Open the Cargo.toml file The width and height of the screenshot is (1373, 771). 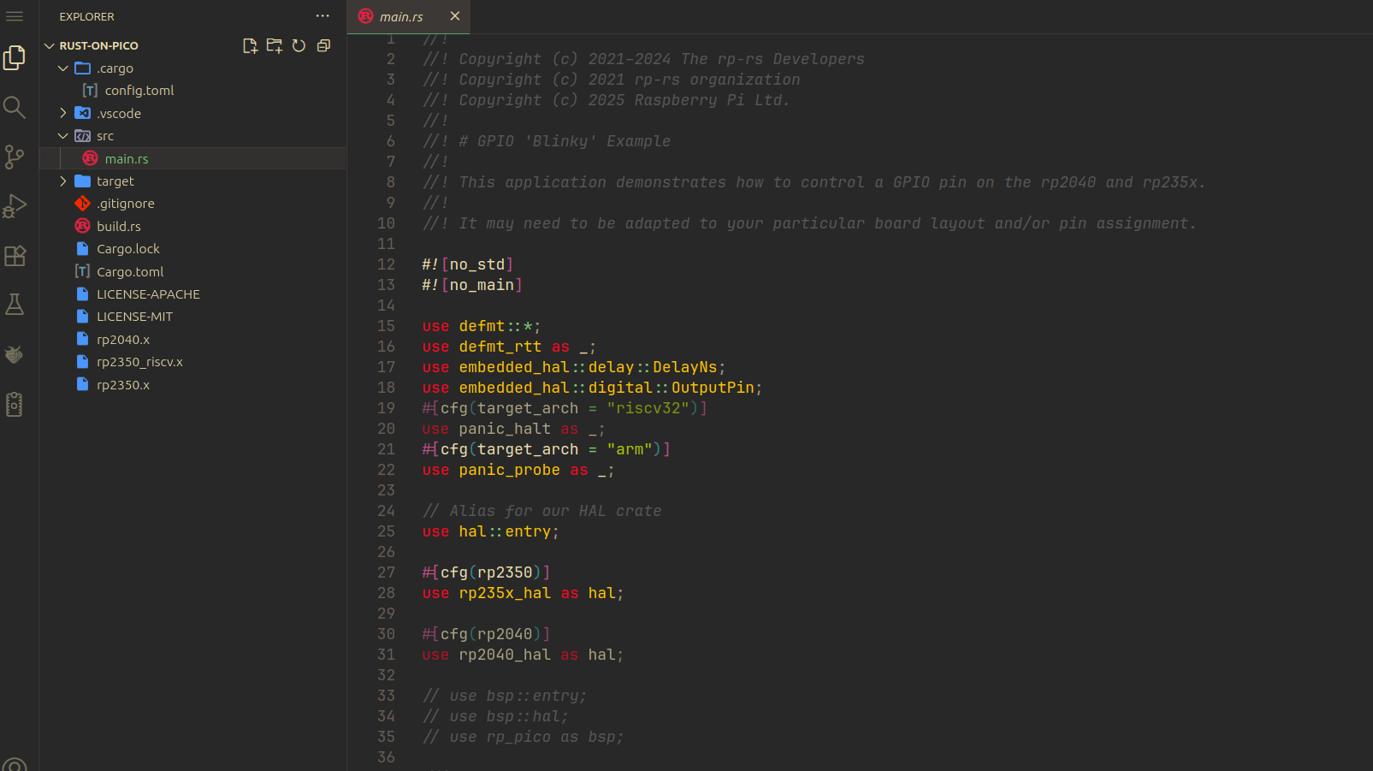[130, 271]
